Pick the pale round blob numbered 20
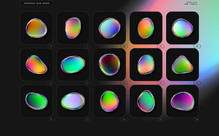Viewport: 219px width, 136px height. 182,28
